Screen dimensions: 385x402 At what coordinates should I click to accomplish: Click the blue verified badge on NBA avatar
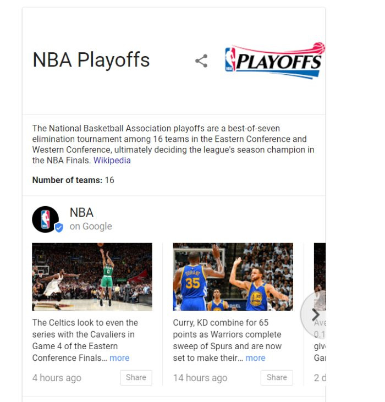[x=59, y=228]
